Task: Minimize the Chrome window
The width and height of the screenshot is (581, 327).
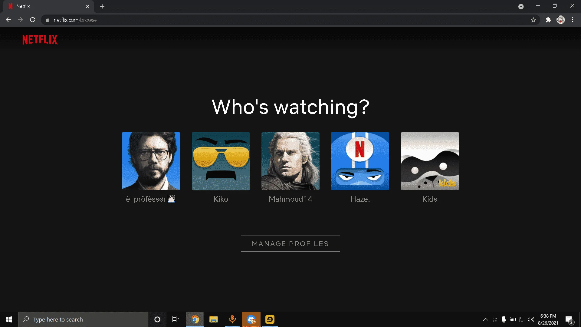Action: tap(538, 6)
